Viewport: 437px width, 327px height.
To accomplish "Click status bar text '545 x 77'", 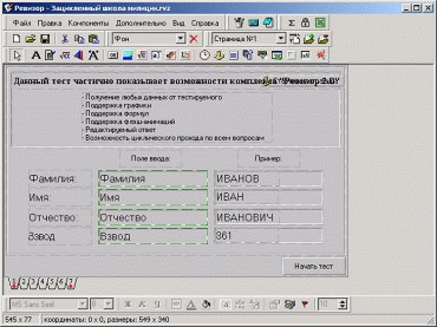I will tap(19, 319).
